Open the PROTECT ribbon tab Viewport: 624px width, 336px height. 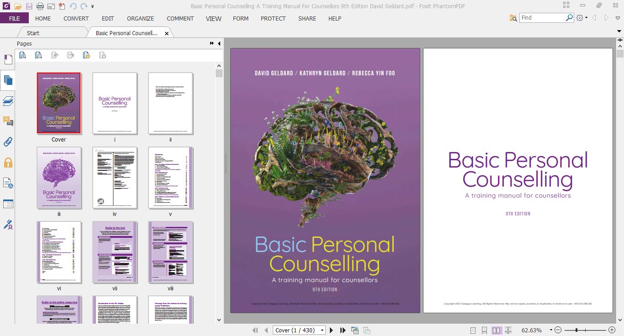pyautogui.click(x=273, y=18)
